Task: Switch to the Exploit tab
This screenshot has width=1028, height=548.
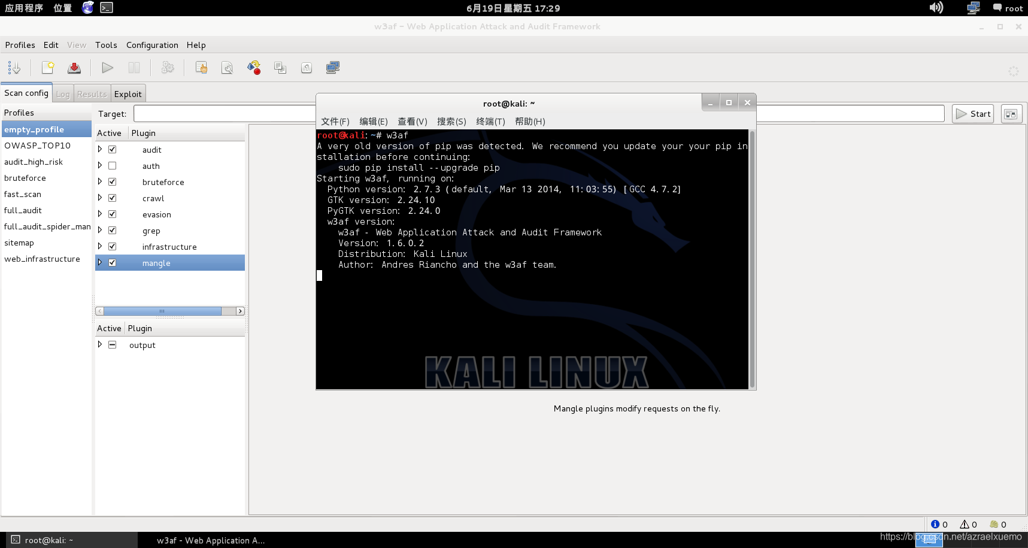Action: 128,93
